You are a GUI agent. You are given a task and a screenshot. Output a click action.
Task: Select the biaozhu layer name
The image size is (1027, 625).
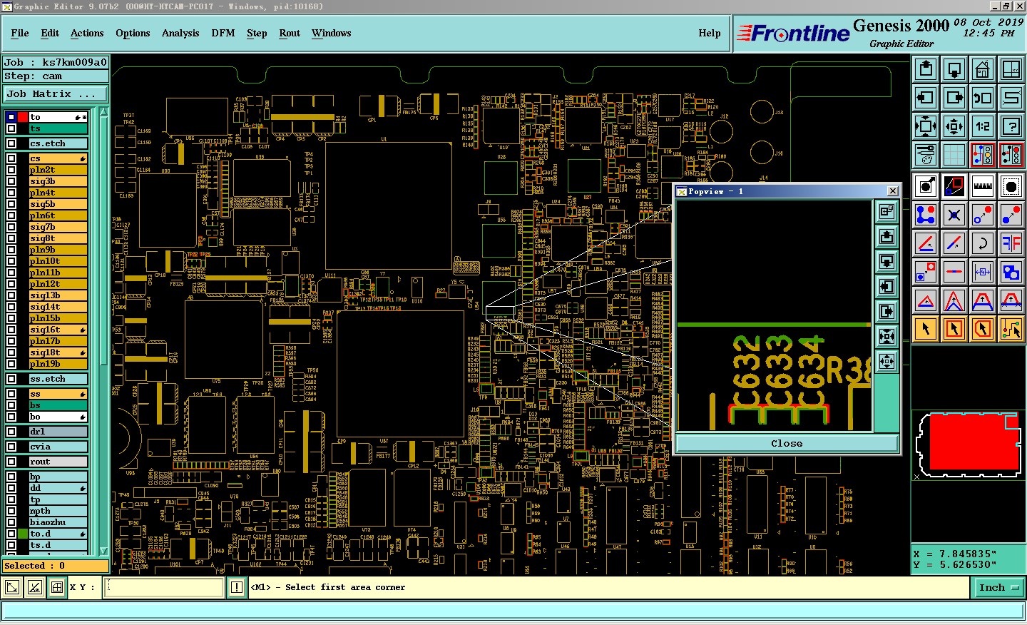tap(58, 522)
